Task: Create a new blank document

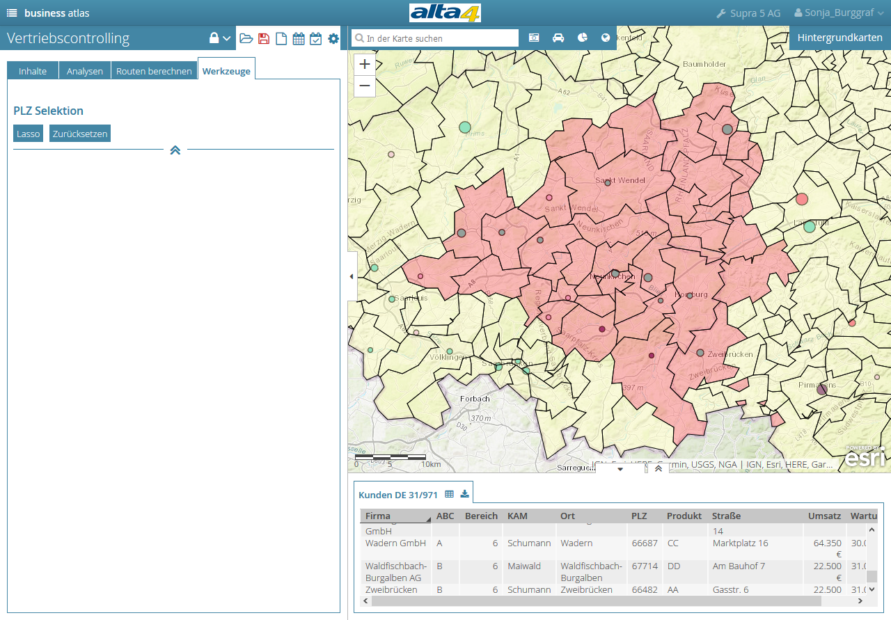Action: [x=281, y=38]
